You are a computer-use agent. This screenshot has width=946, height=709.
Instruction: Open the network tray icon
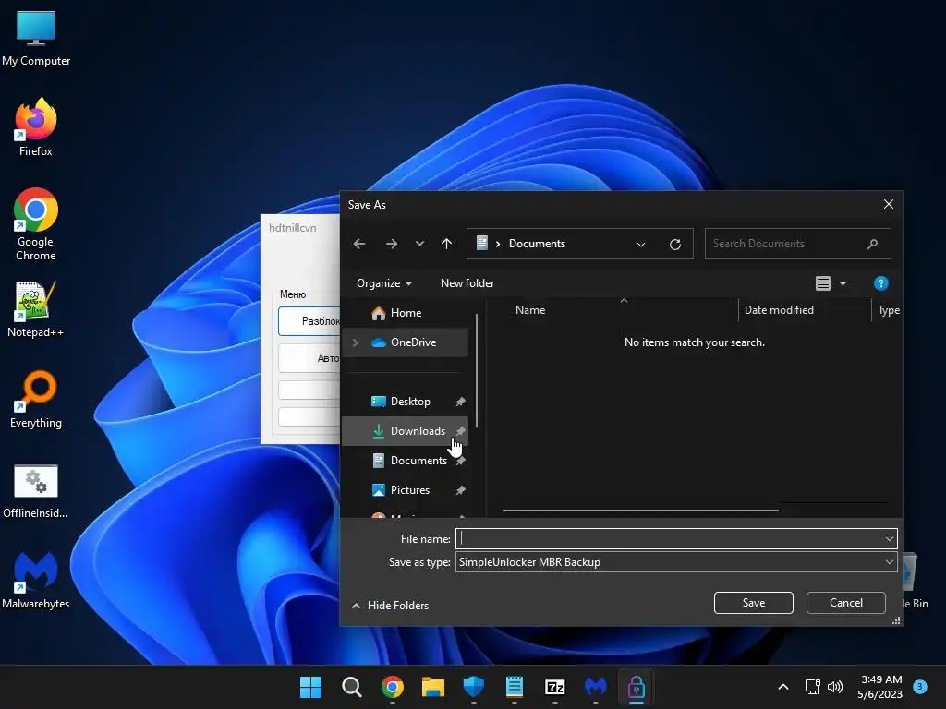(813, 687)
